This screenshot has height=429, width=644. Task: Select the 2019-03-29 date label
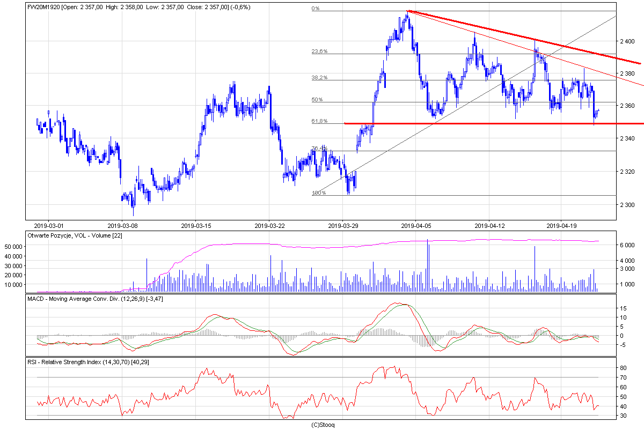(x=343, y=226)
